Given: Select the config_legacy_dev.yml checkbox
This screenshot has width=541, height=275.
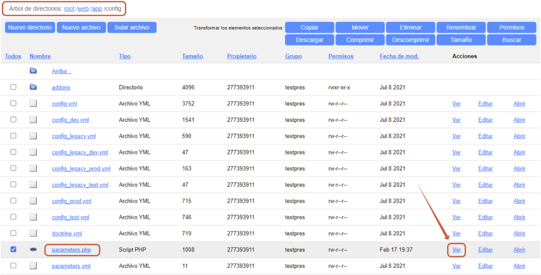Looking at the screenshot, I should pyautogui.click(x=13, y=152).
